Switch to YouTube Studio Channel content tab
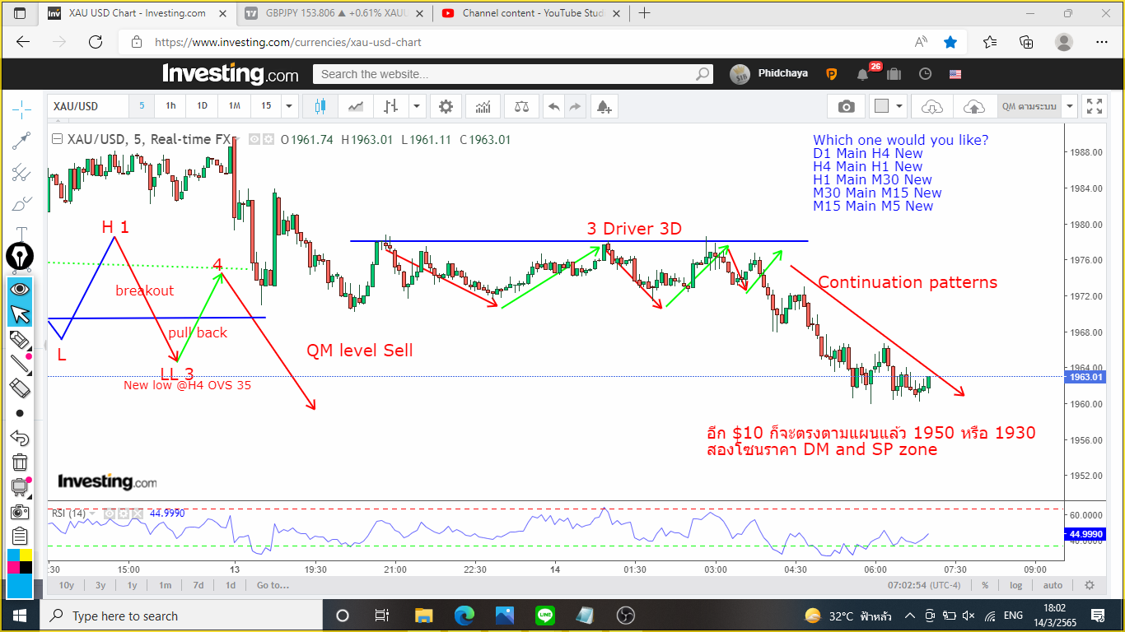Viewport: 1125px width, 632px height. (532, 13)
